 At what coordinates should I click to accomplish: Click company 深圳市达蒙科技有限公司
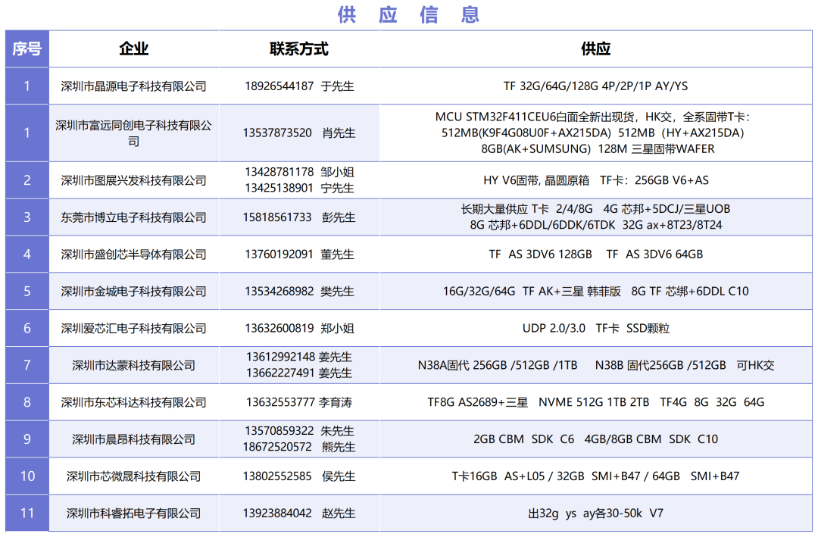coord(133,366)
